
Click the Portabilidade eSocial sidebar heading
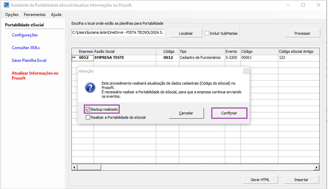click(24, 25)
